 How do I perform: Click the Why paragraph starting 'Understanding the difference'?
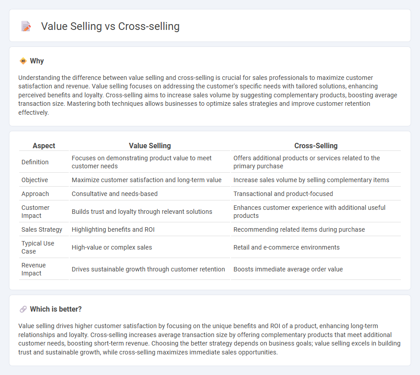pyautogui.click(x=208, y=95)
